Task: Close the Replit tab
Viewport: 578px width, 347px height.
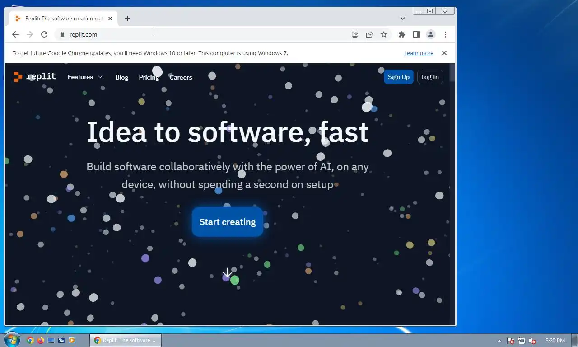Action: tap(110, 19)
